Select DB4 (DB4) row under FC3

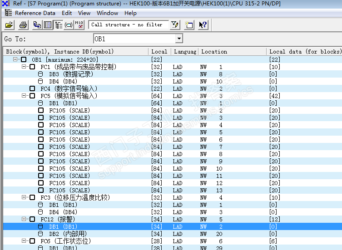pos(173,212)
